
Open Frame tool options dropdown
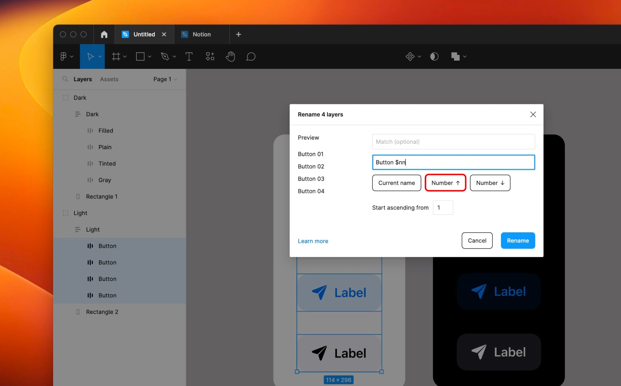(x=125, y=57)
